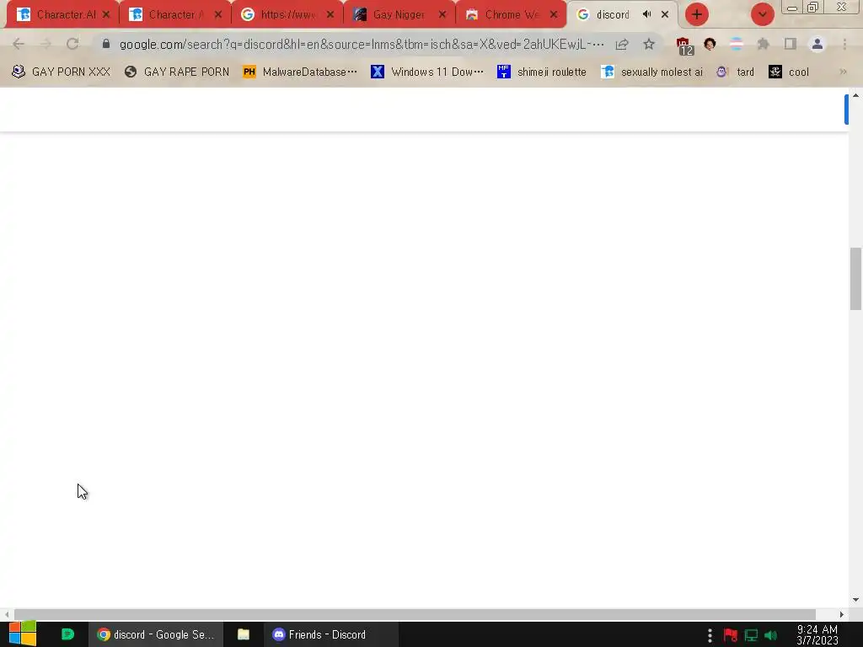Open the Windows Start menu
This screenshot has height=647, width=863.
23,634
